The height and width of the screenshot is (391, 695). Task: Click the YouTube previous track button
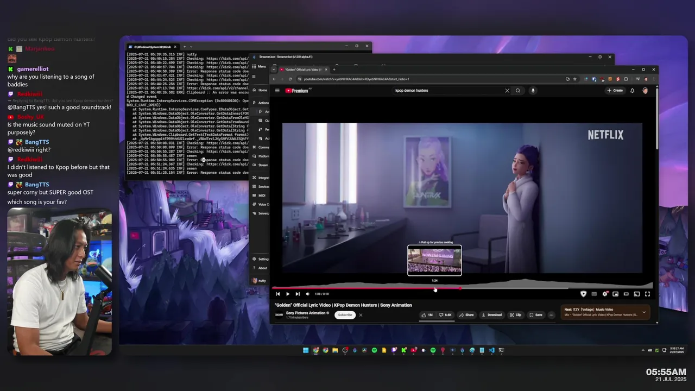click(x=277, y=294)
